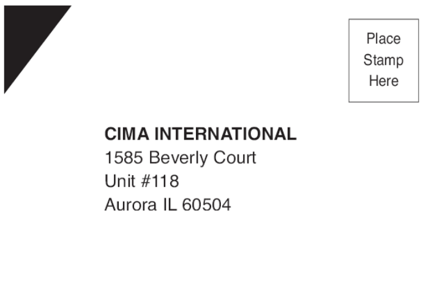Click the word Here in stamp box
This screenshot has height=291, width=426.
pos(384,81)
